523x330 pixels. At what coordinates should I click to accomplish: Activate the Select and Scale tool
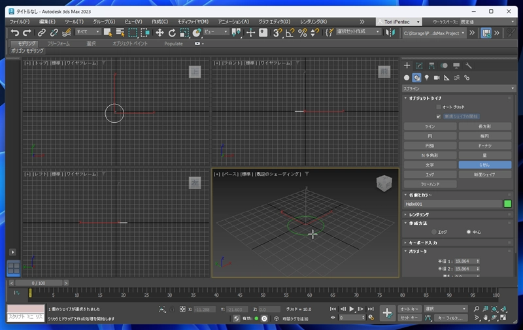[184, 32]
